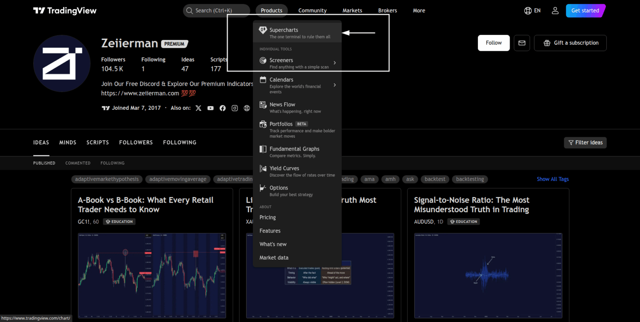The width and height of the screenshot is (640, 322).
Task: Click the Follow button
Action: 494,43
